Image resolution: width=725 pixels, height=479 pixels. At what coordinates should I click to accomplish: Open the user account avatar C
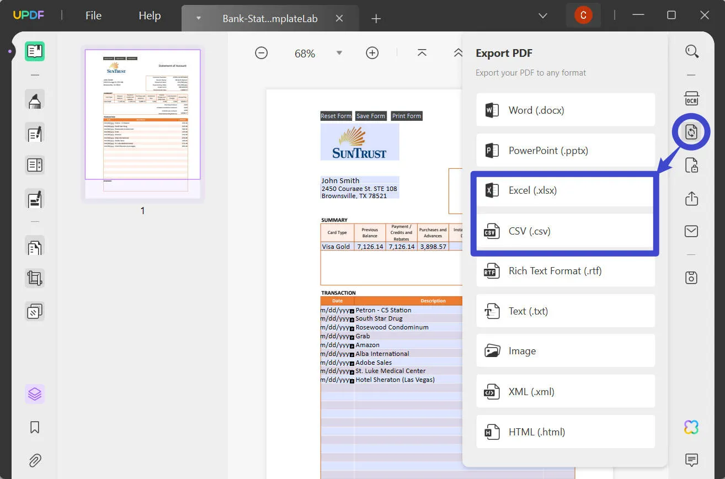pos(583,15)
